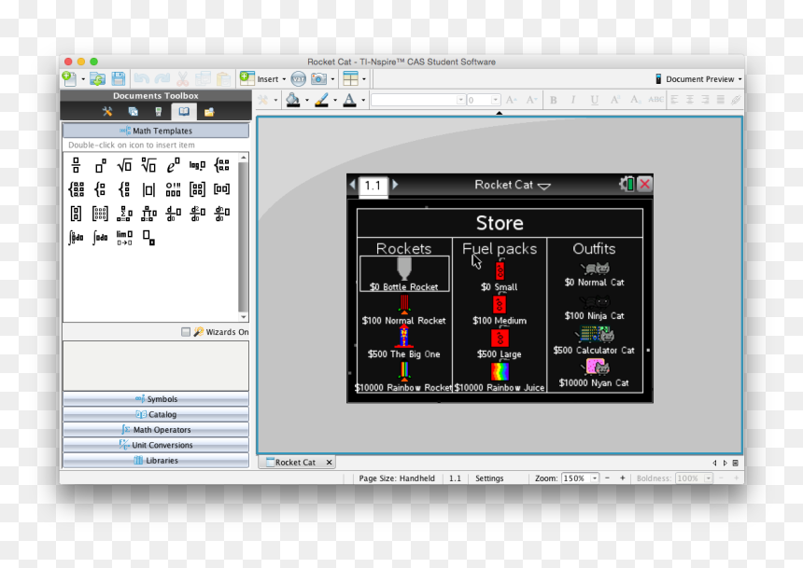Viewport: 803px width, 568px height.
Task: Select the nth root template
Action: [148, 165]
